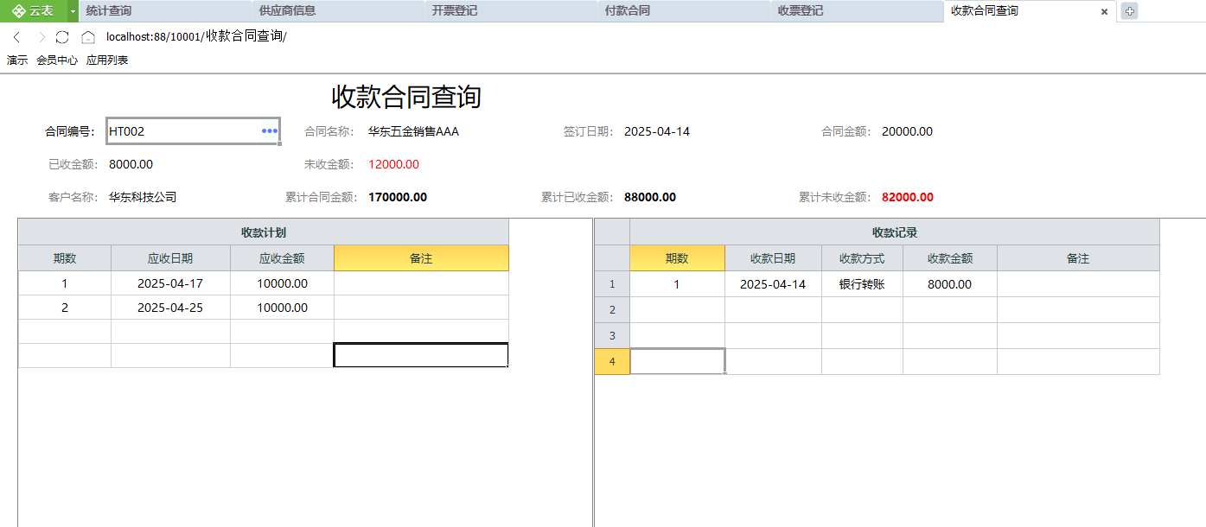The width and height of the screenshot is (1206, 527).
Task: Open the 会员中心 link
Action: (57, 60)
